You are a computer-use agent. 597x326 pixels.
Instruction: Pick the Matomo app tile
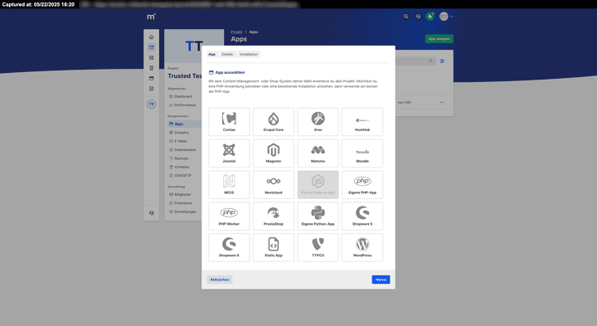[x=318, y=153]
